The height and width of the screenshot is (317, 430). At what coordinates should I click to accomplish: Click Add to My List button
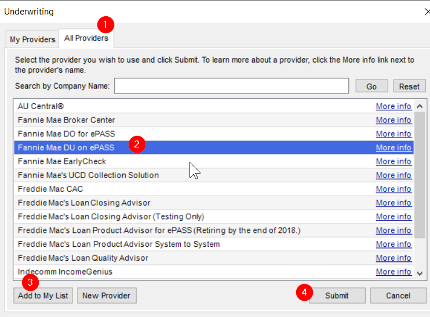(x=43, y=296)
